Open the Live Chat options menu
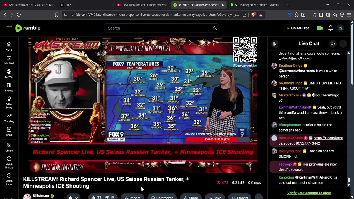Image resolution: width=354 pixels, height=199 pixels. [343, 44]
